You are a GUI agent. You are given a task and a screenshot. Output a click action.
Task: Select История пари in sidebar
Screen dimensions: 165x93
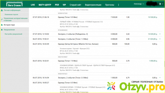9,25
